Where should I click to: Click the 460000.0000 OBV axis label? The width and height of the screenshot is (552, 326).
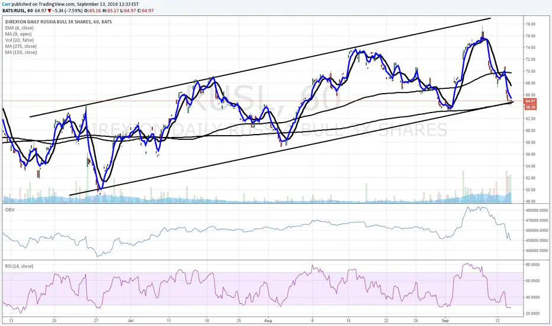[537, 231]
